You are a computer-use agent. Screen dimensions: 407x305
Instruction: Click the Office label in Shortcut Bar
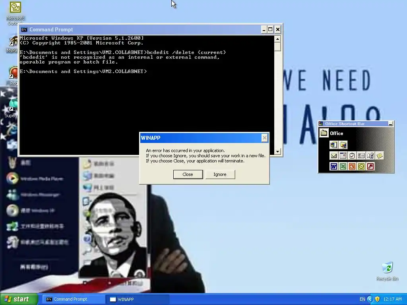point(336,133)
